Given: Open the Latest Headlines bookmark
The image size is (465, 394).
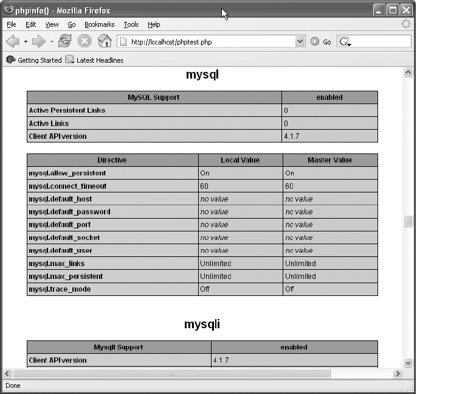Looking at the screenshot, I should pos(100,60).
